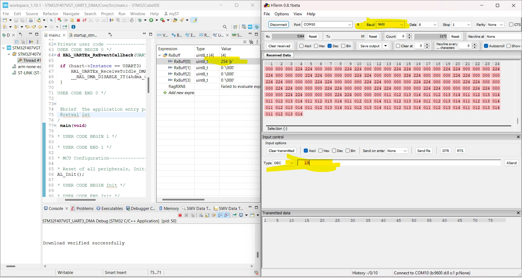Toggle the Ascii checkbox in received options
The height and width of the screenshot is (278, 522).
click(x=302, y=46)
